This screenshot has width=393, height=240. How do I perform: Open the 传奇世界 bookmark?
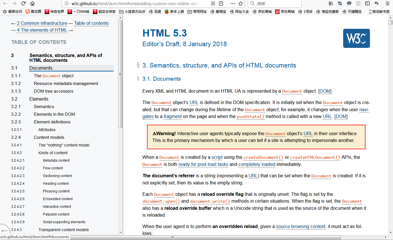(55, 12)
